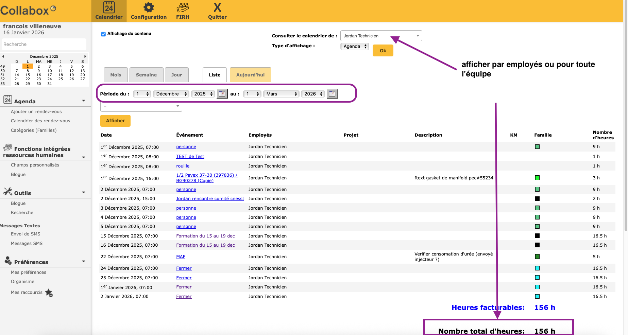Open the Décembre start month dropdown
Viewport: 628px width, 335px height.
(x=171, y=94)
